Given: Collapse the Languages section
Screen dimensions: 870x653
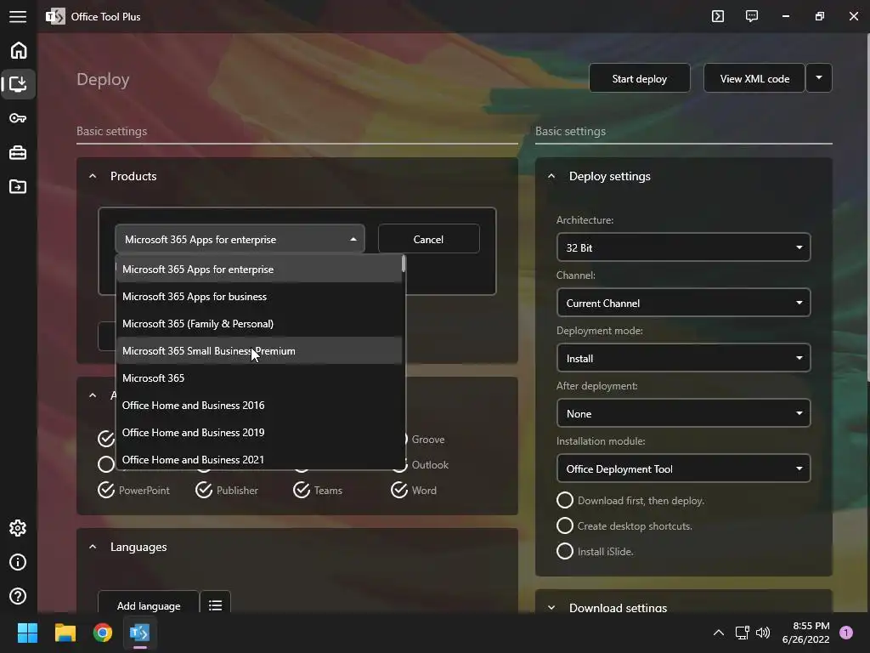Looking at the screenshot, I should [93, 547].
